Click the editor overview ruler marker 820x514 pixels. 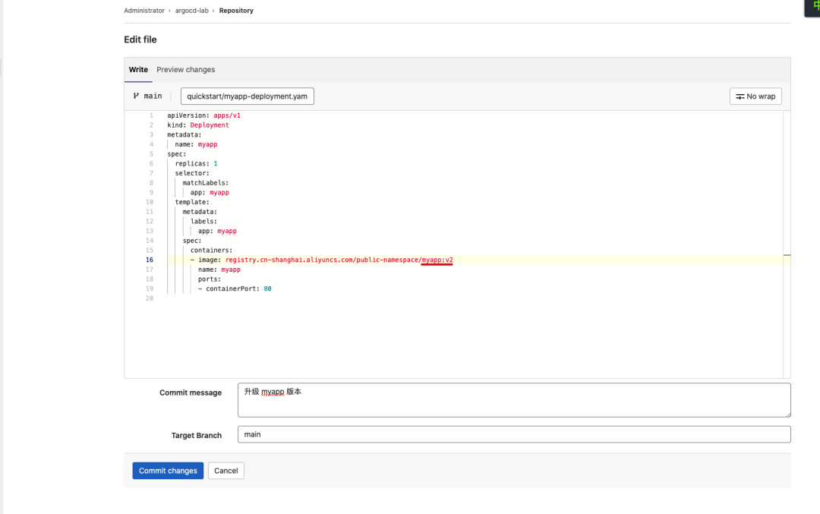787,256
